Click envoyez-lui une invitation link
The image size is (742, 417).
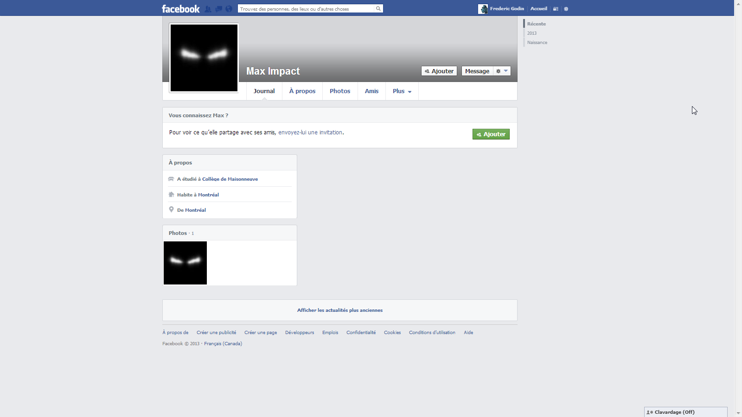point(310,133)
